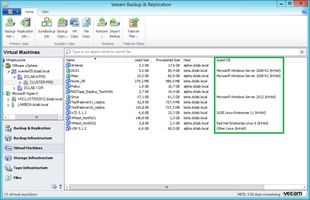The width and height of the screenshot is (310, 200).
Task: Click the Veeam logo in status bar
Action: tap(293, 194)
